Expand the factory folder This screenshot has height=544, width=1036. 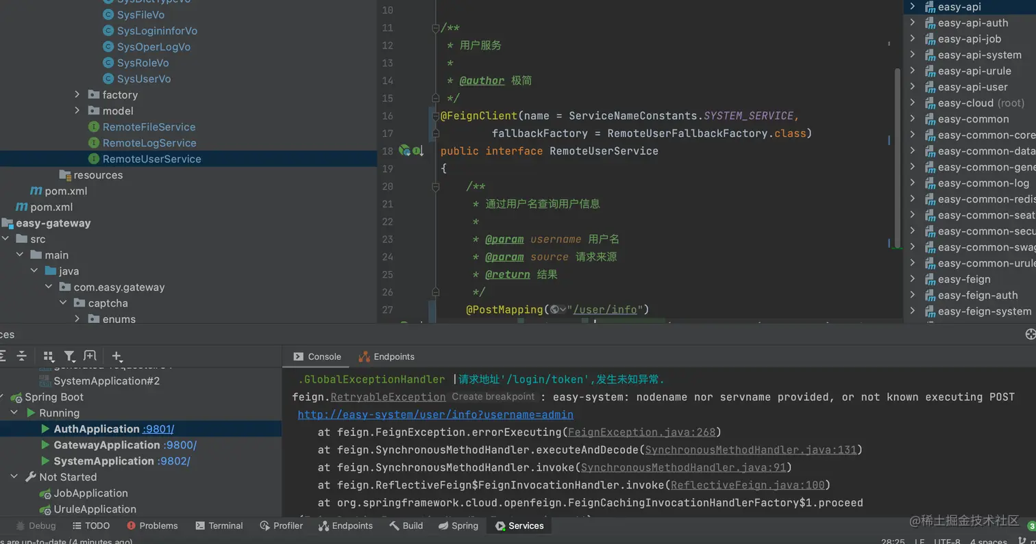77,94
